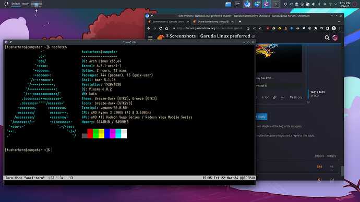Click the 1461 / 1461 post counter
The width and height of the screenshot is (360, 202).
click(x=318, y=92)
